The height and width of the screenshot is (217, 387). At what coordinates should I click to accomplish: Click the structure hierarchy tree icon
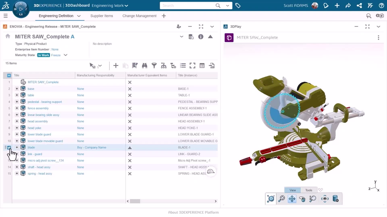click(164, 66)
